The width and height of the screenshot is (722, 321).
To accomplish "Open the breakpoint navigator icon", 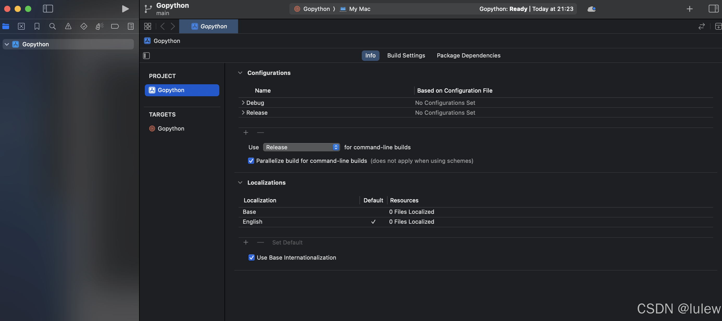I will point(115,26).
